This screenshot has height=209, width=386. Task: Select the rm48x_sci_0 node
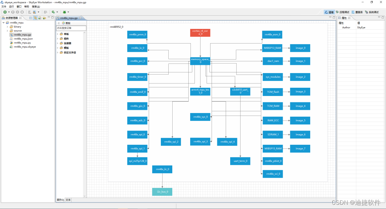[x=273, y=174]
